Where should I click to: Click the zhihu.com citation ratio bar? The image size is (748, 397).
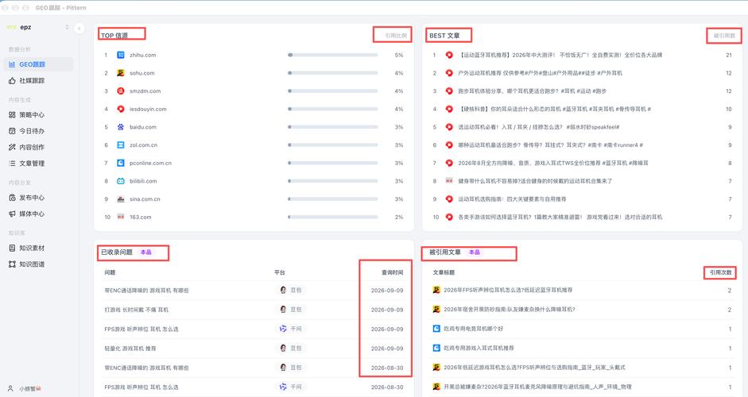333,55
